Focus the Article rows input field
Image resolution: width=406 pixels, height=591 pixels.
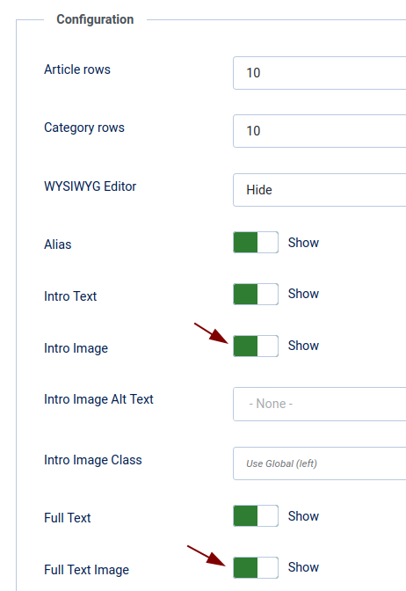point(319,73)
